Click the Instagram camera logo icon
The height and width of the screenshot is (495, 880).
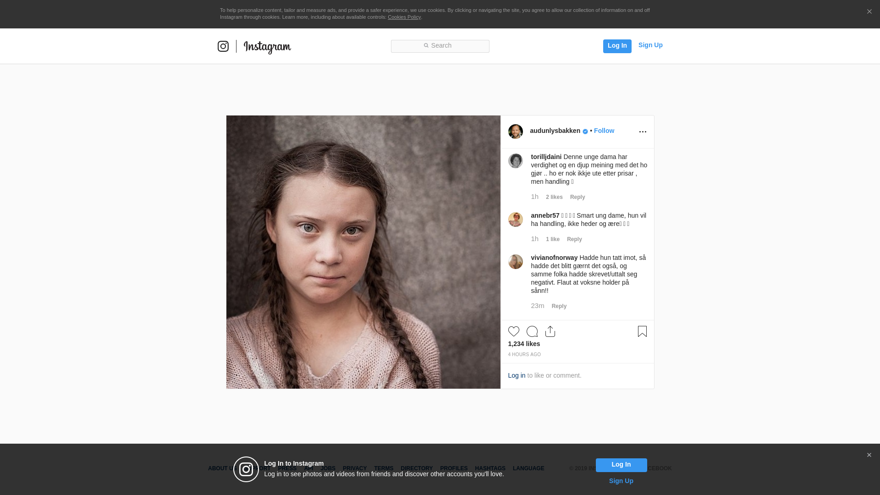pos(223,46)
